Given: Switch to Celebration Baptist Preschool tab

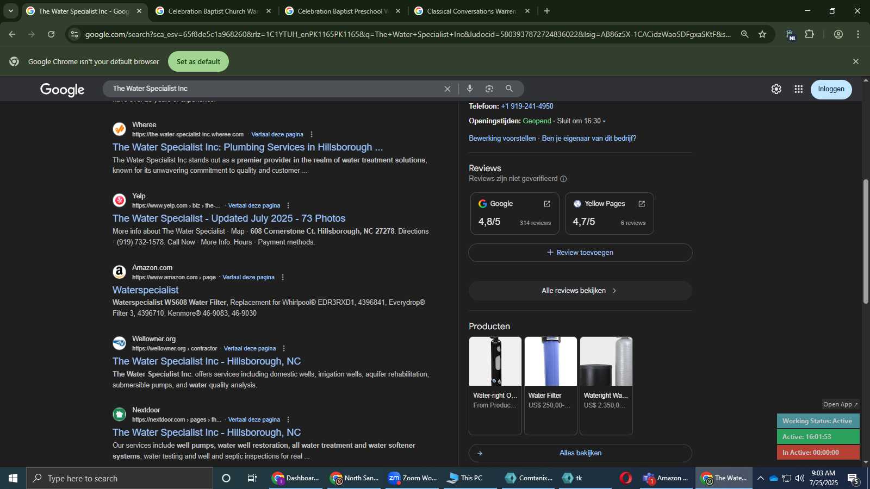Looking at the screenshot, I should (x=342, y=11).
